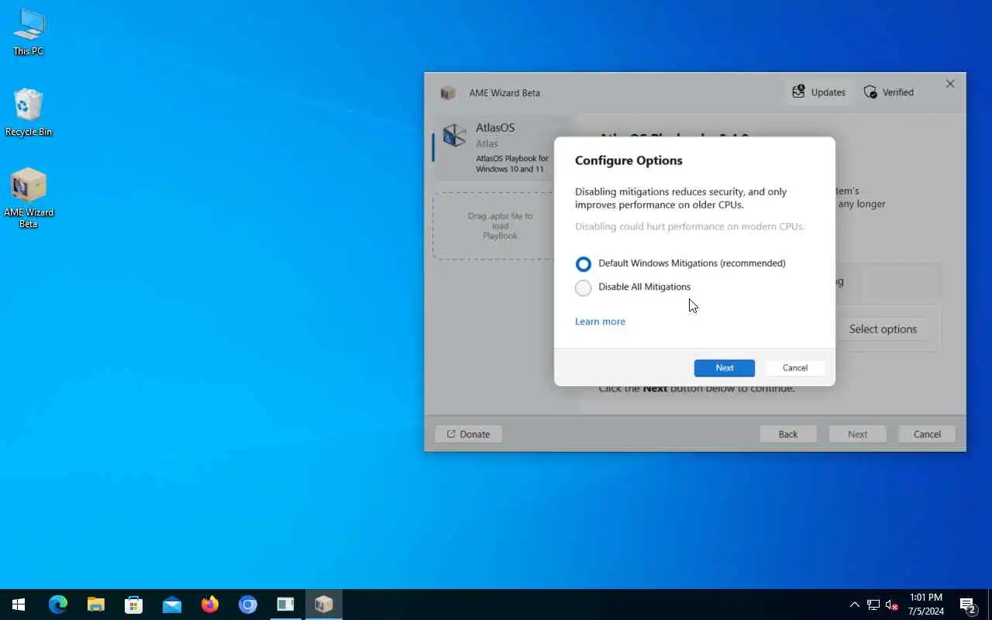Open File Explorer from taskbar
Screen dimensions: 992x620
[x=95, y=604]
